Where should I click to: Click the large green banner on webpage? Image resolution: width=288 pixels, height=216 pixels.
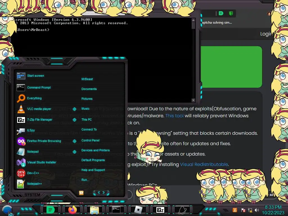[x=231, y=67]
